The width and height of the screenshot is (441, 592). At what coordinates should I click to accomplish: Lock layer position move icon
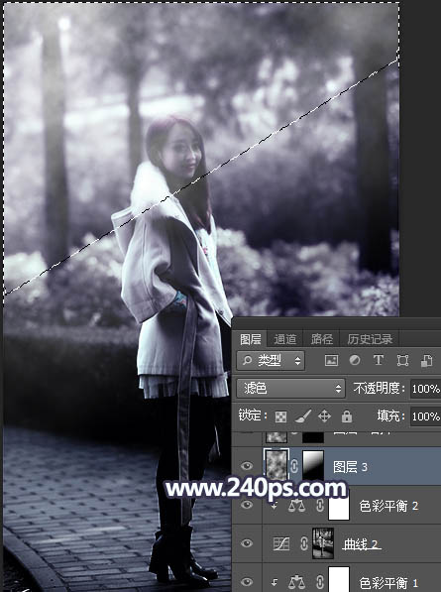click(x=324, y=416)
